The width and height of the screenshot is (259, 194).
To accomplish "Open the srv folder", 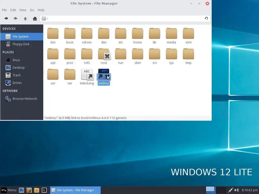I will coord(155,56).
